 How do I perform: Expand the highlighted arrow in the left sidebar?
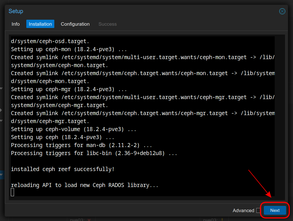pyautogui.click(x=1, y=174)
